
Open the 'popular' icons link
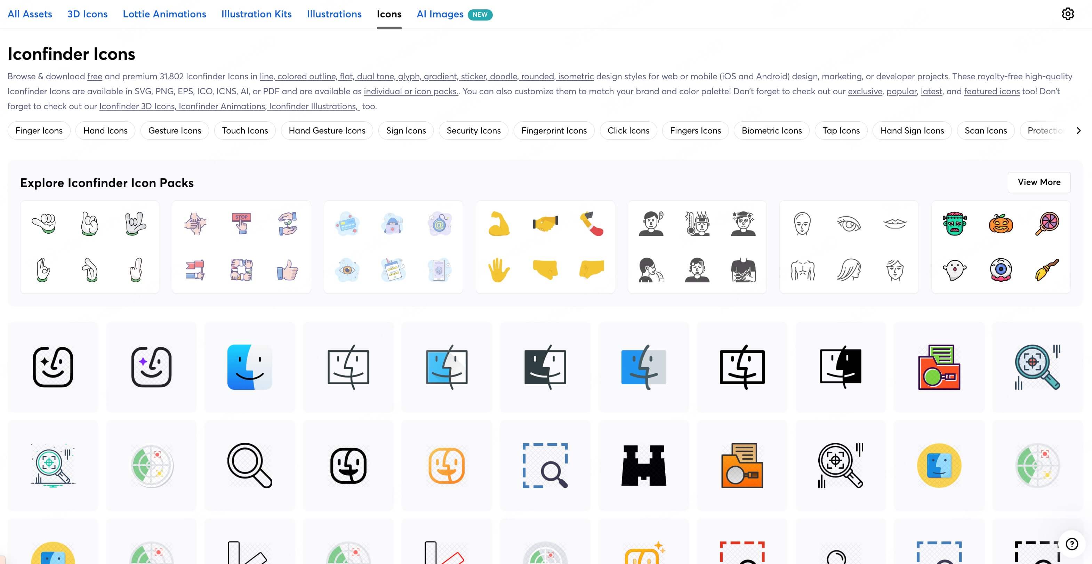(x=901, y=91)
